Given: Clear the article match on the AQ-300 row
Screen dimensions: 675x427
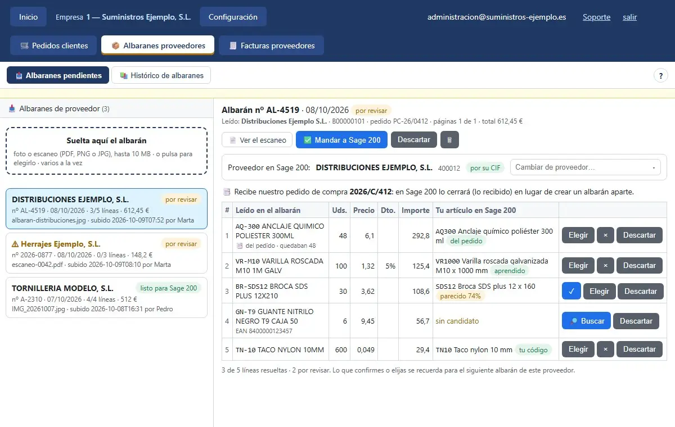Looking at the screenshot, I should [x=605, y=235].
